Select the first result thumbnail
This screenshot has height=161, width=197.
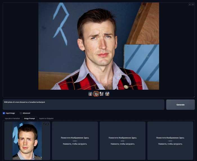pos(90,94)
